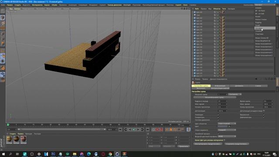Click the Locked Workplane icon
Image resolution: width=279 pixels, height=157 pixels.
point(3,74)
